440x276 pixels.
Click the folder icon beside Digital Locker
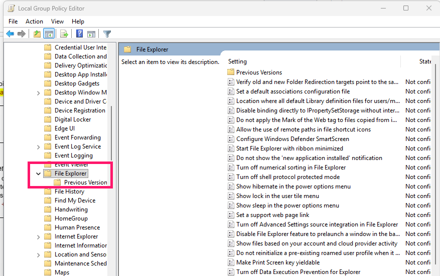tap(48, 119)
